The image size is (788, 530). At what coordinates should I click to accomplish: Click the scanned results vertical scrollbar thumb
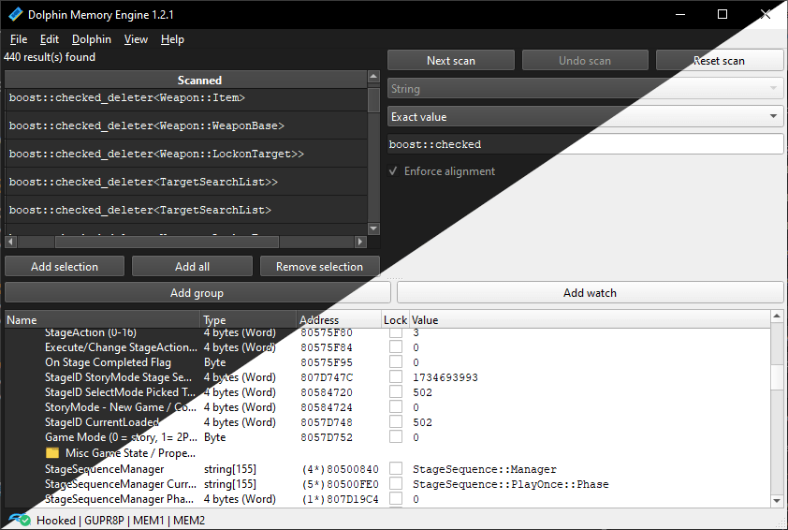tap(373, 100)
